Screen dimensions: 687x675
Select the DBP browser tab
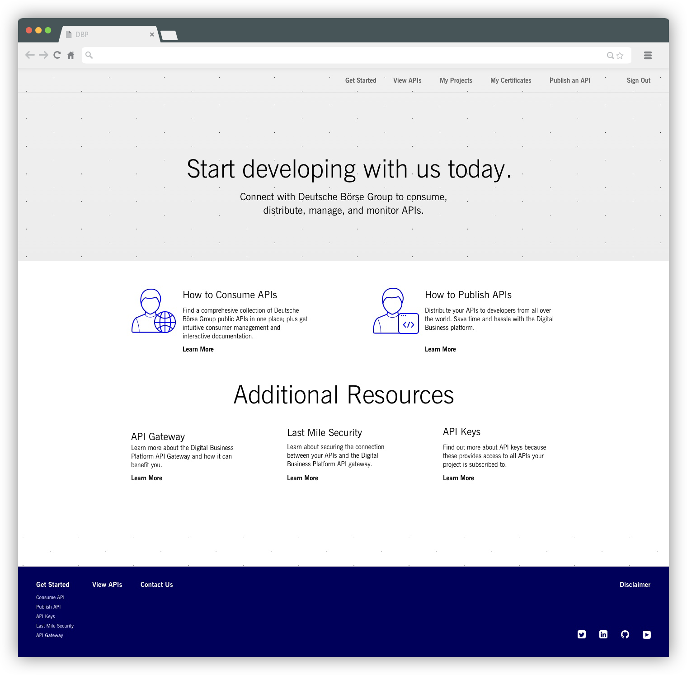[110, 34]
